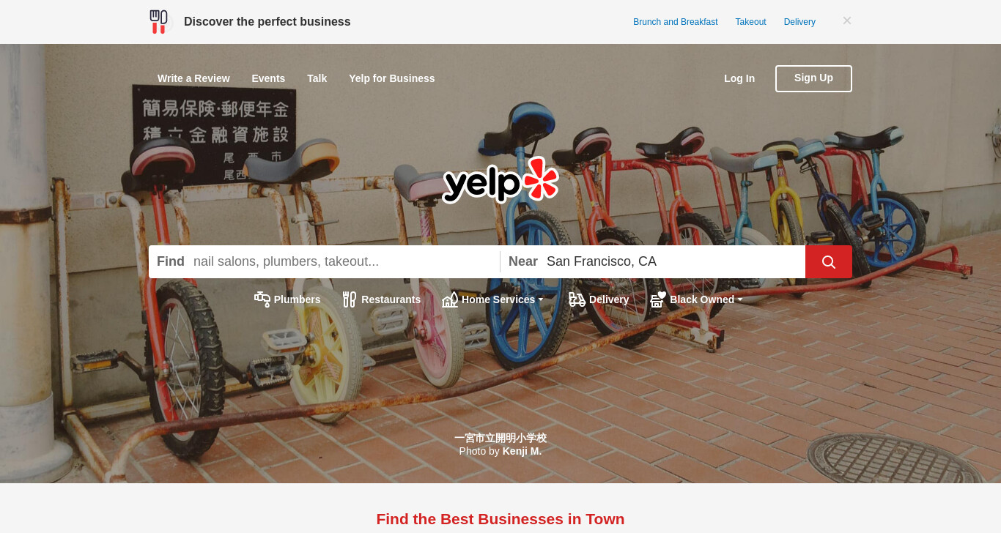The width and height of the screenshot is (1001, 533).
Task: Click the Sign Up button
Action: click(813, 78)
